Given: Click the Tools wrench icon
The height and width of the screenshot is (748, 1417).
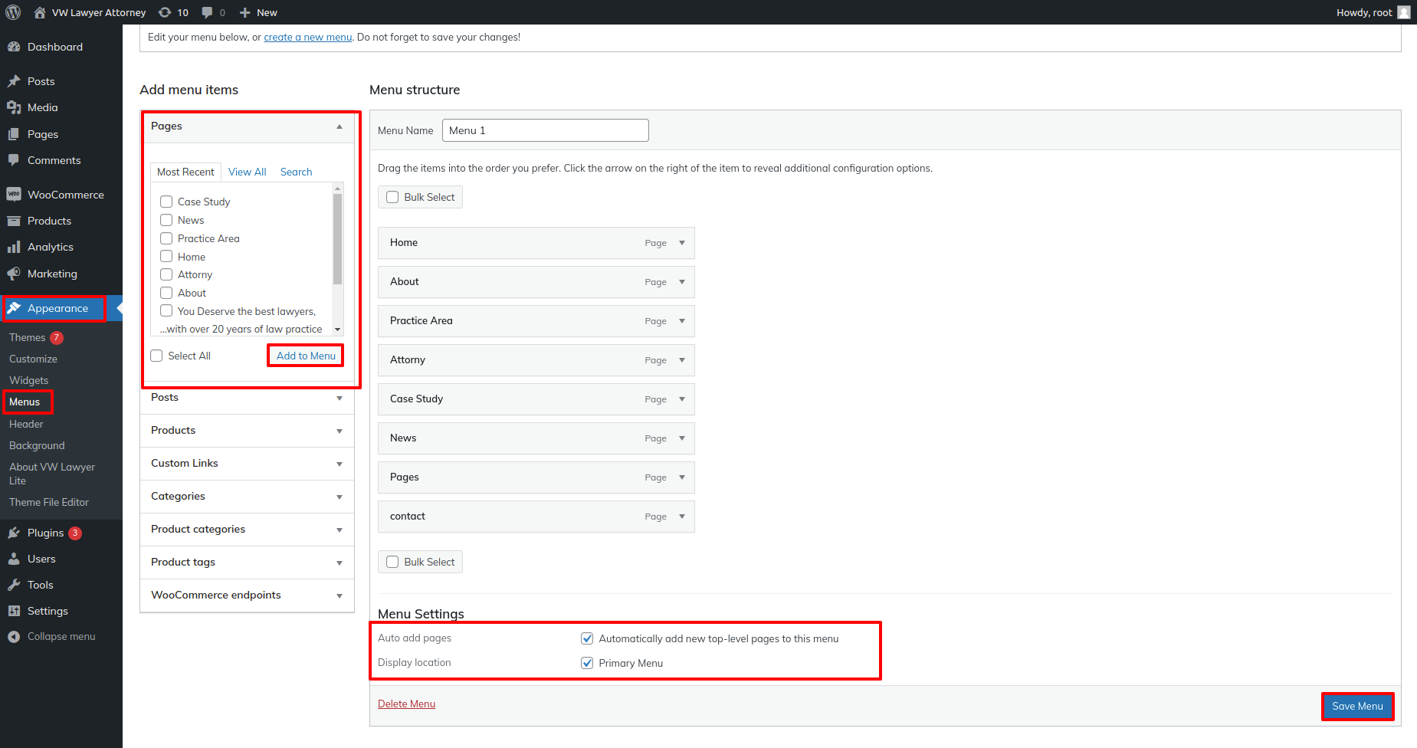Looking at the screenshot, I should pyautogui.click(x=14, y=585).
